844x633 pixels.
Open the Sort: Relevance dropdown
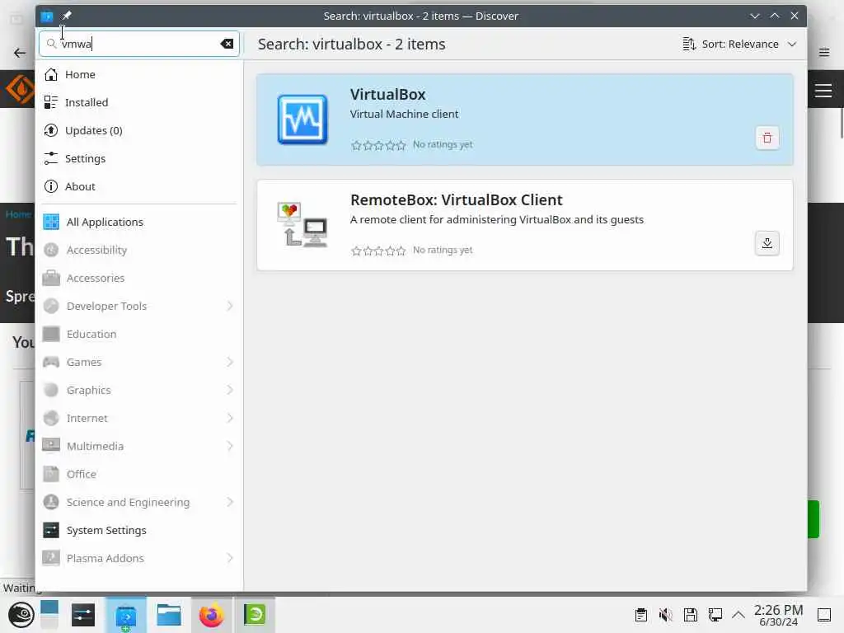(739, 44)
